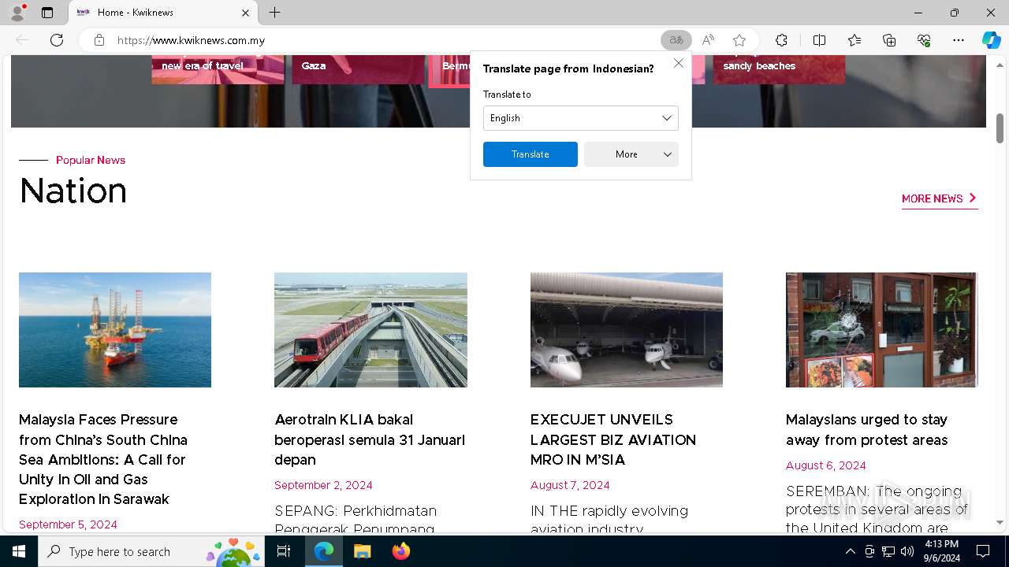Select the Home - Kwiknews tab
The width and height of the screenshot is (1009, 567).
pos(162,13)
